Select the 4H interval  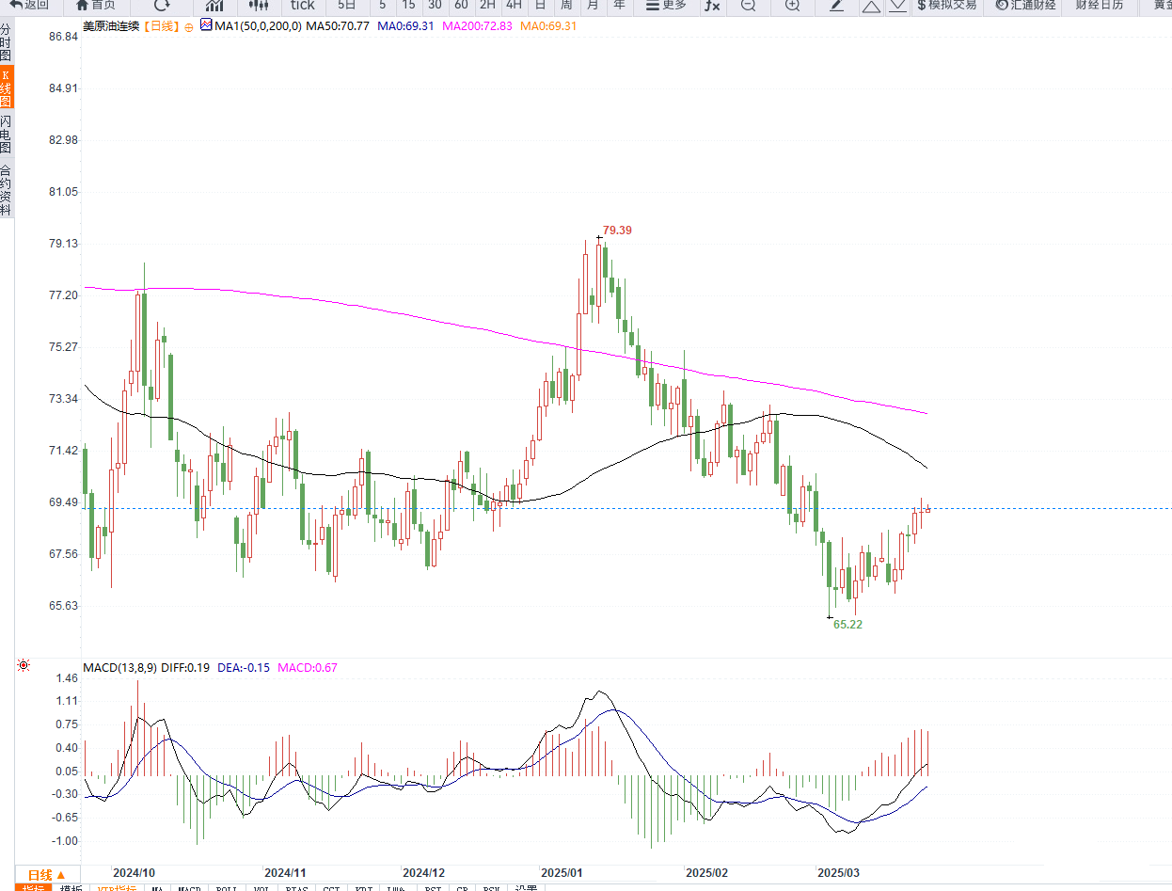(514, 5)
